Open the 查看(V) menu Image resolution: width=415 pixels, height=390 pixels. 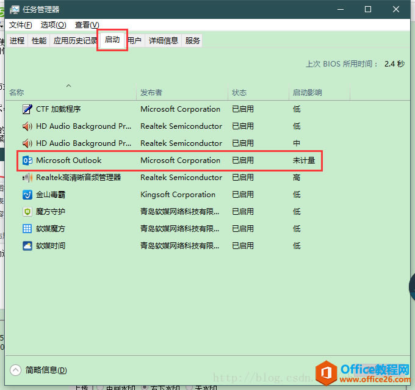[87, 25]
